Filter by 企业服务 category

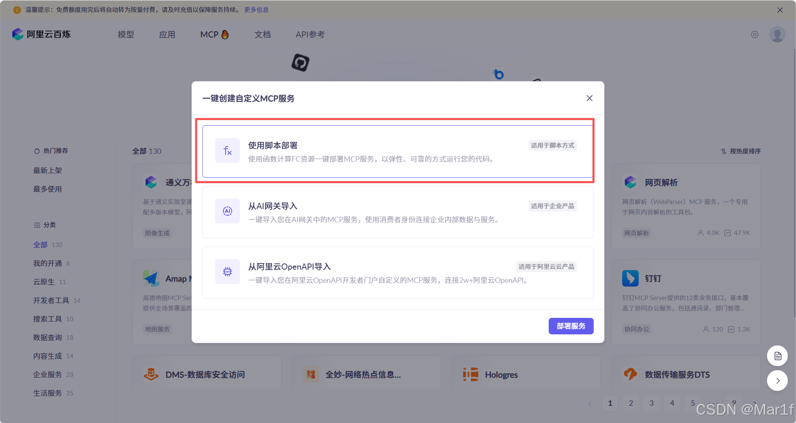point(53,374)
